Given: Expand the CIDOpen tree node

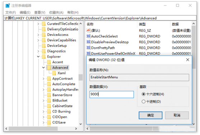Looking at the screenshot, I should [x=43, y=117].
